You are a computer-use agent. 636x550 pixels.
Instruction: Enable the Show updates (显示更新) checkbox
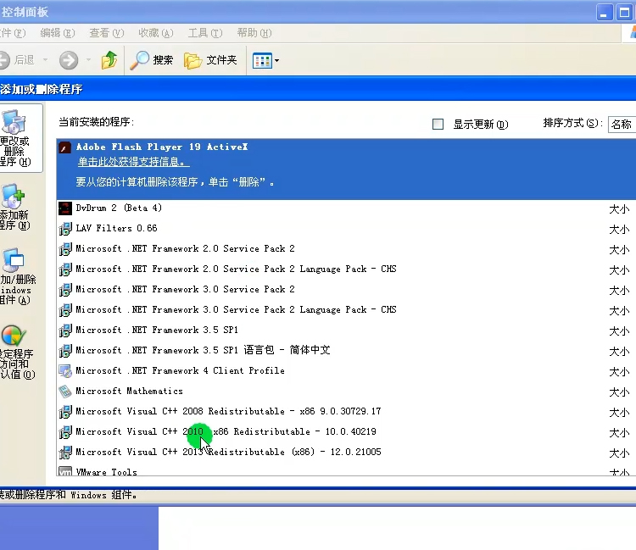pyautogui.click(x=438, y=124)
